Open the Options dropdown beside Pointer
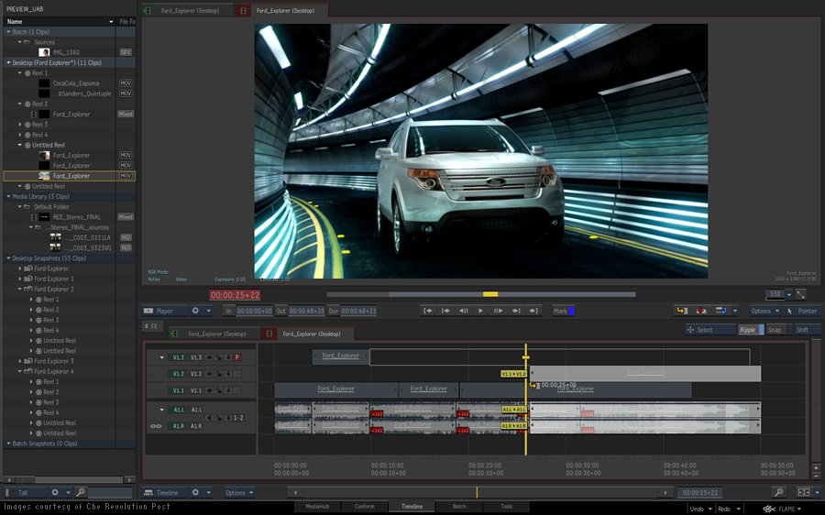This screenshot has width=825, height=515. [764, 311]
